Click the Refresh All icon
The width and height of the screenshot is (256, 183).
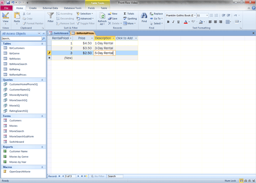click(x=102, y=19)
